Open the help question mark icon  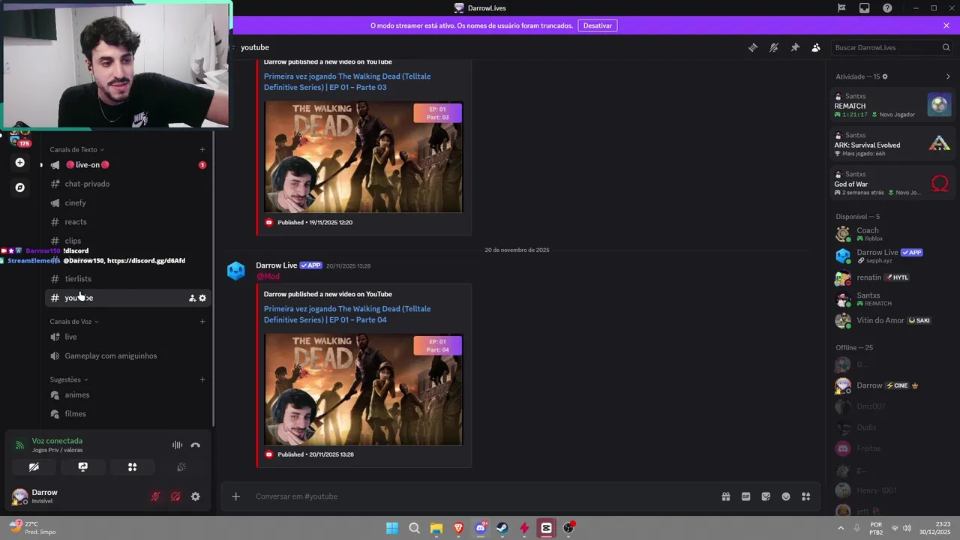(x=887, y=8)
